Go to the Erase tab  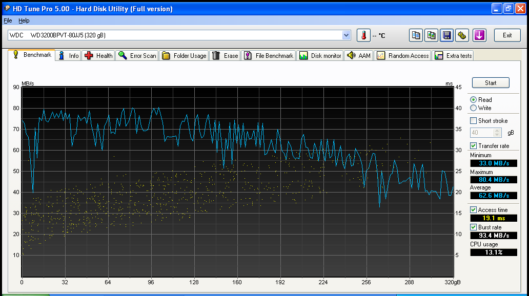coord(225,56)
